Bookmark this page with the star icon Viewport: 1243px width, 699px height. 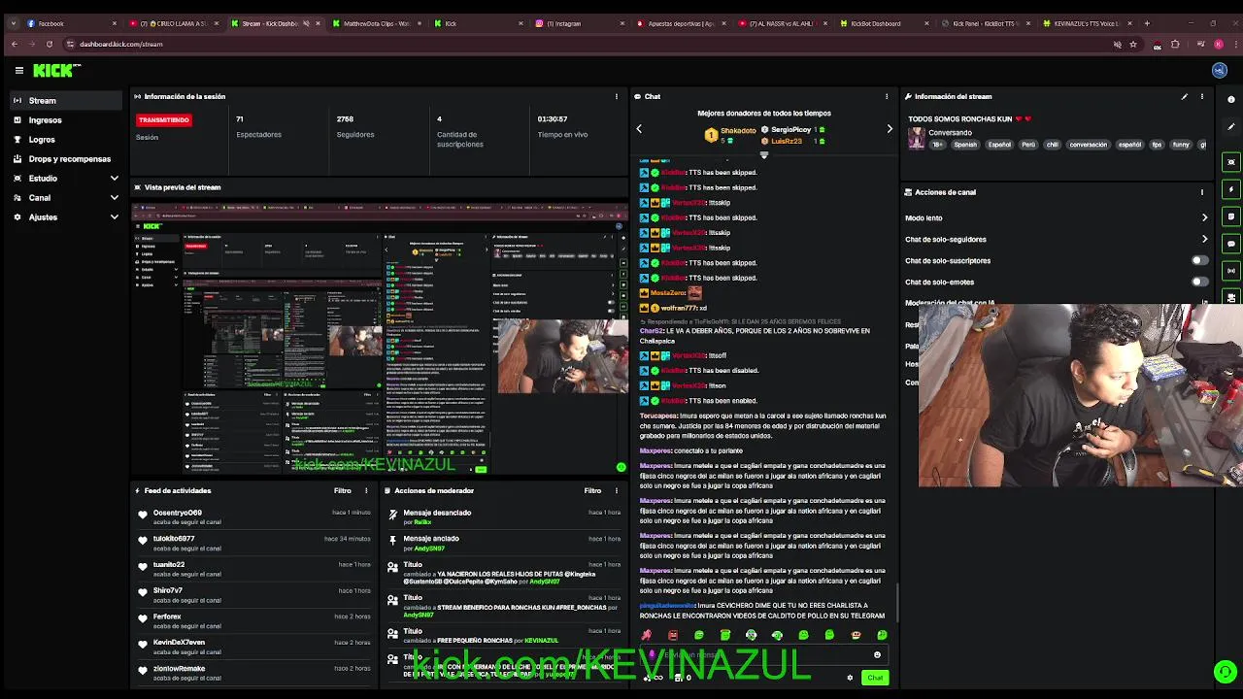pos(1132,44)
